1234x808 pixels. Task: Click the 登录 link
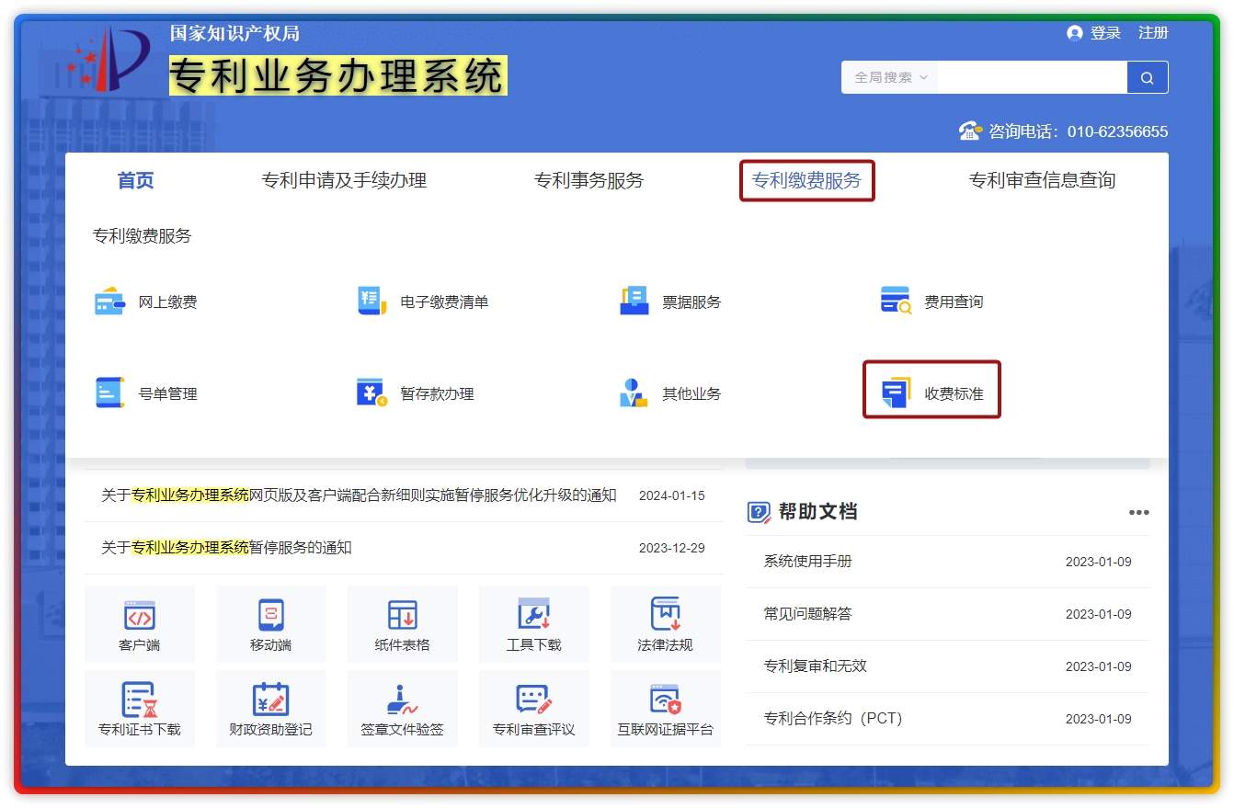pyautogui.click(x=1105, y=33)
